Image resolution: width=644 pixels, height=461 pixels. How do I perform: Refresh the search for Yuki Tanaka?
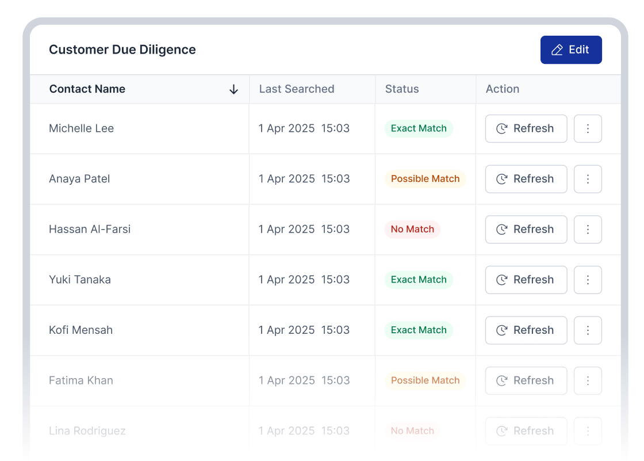[x=526, y=280]
